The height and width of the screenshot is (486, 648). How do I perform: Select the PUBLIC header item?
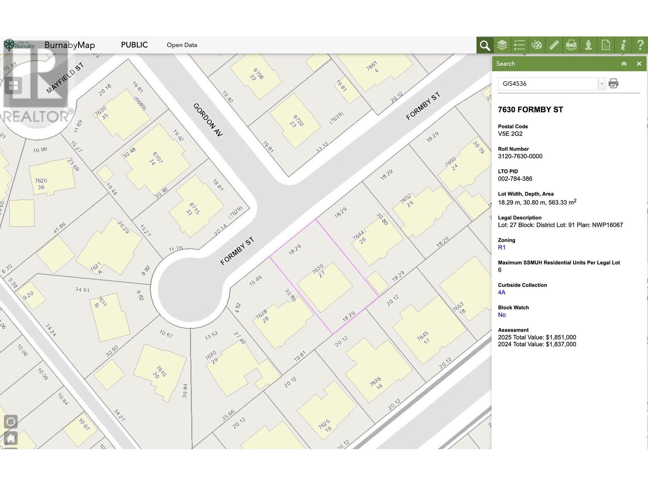[x=134, y=45]
